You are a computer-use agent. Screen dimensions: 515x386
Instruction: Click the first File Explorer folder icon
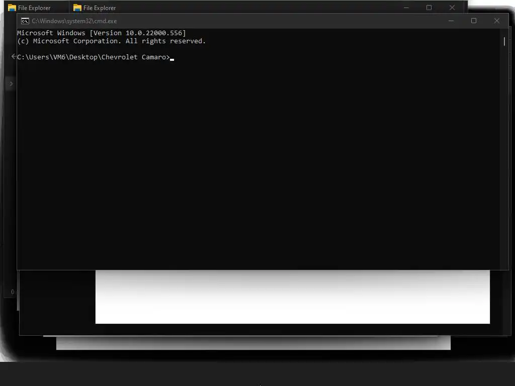12,8
